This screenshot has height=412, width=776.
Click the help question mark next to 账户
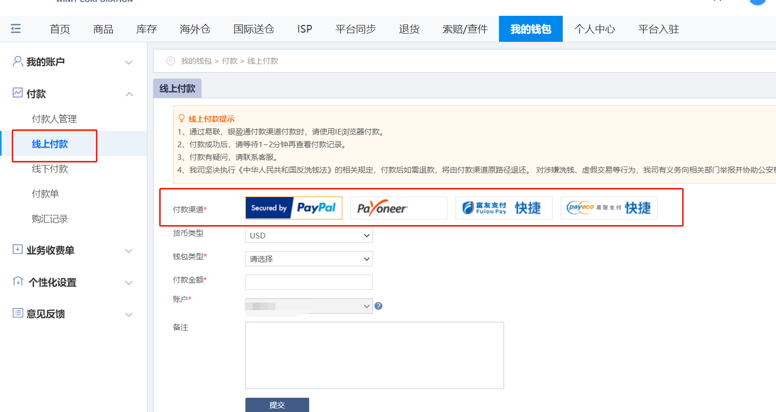click(x=379, y=306)
